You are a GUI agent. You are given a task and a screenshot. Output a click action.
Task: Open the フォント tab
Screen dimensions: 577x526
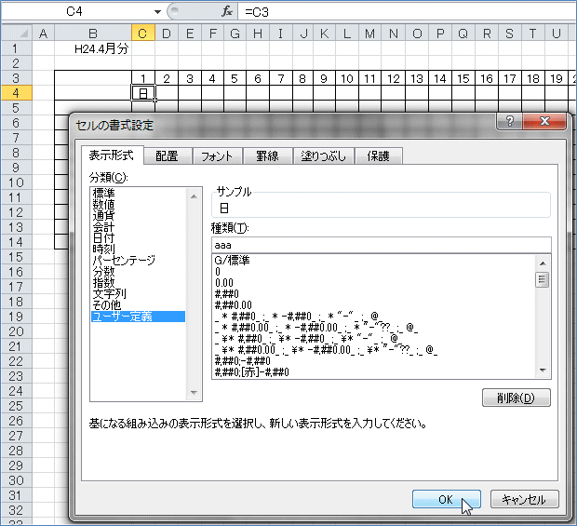click(x=216, y=156)
